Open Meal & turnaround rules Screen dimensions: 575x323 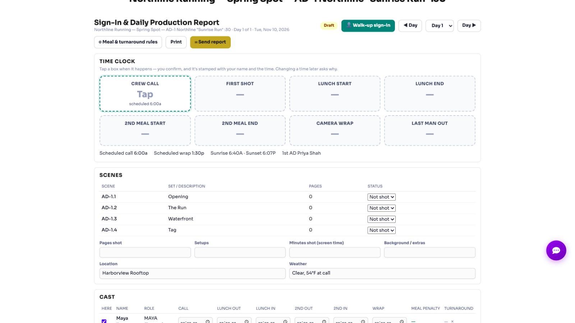point(128,42)
